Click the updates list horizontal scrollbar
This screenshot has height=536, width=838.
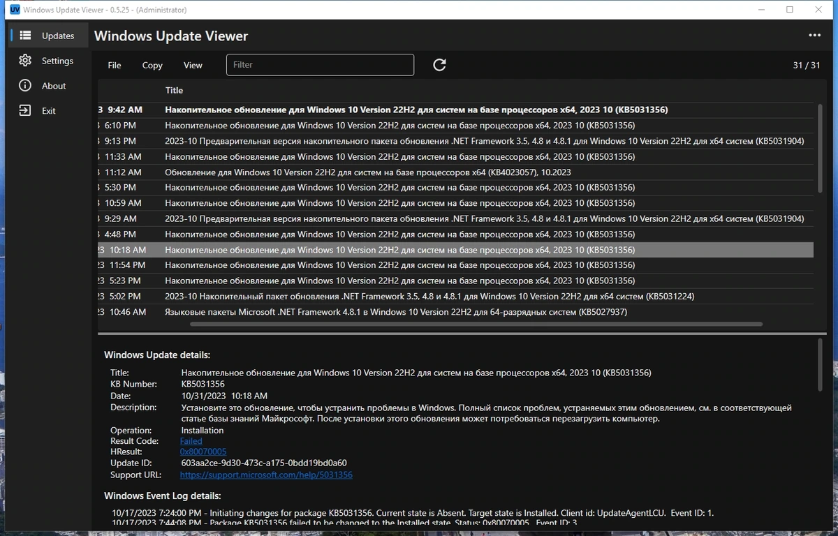(x=476, y=324)
